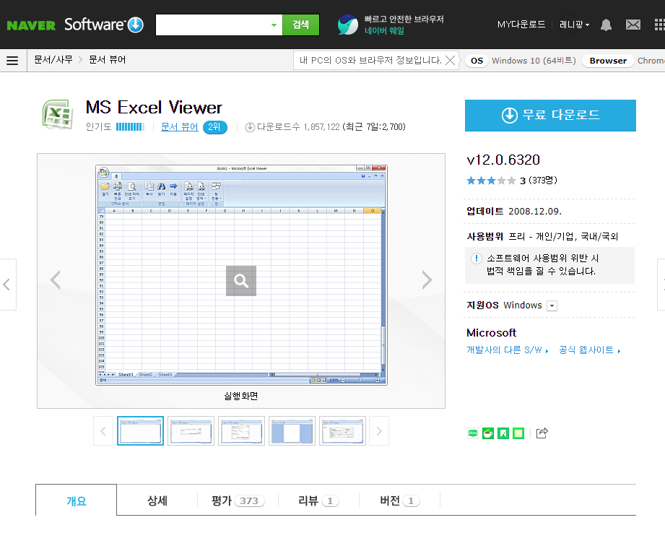The width and height of the screenshot is (665, 533).
Task: Expand the supported OS Windows dropdown
Action: [552, 305]
